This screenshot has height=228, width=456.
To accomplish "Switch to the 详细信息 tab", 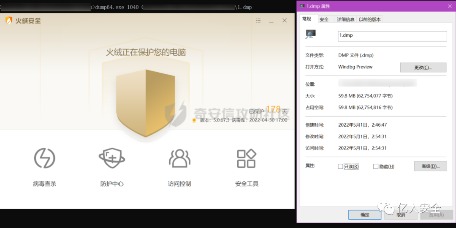I will click(x=346, y=19).
